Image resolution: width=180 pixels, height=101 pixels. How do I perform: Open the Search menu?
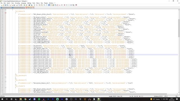[x=8, y=3]
